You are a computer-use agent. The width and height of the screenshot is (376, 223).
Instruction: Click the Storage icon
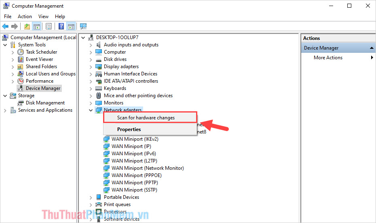coord(13,96)
